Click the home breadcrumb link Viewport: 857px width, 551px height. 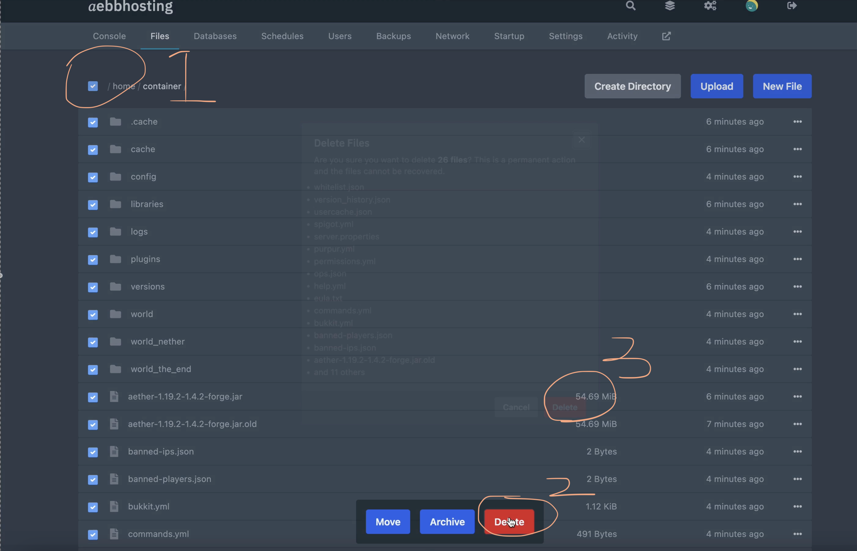click(124, 86)
